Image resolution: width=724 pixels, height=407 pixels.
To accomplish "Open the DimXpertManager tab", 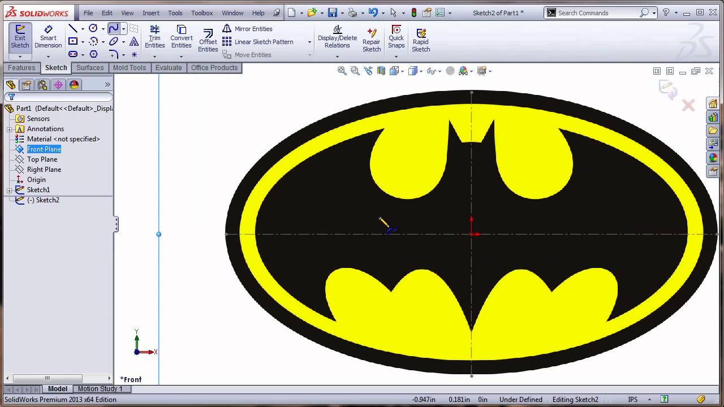I will tap(58, 85).
